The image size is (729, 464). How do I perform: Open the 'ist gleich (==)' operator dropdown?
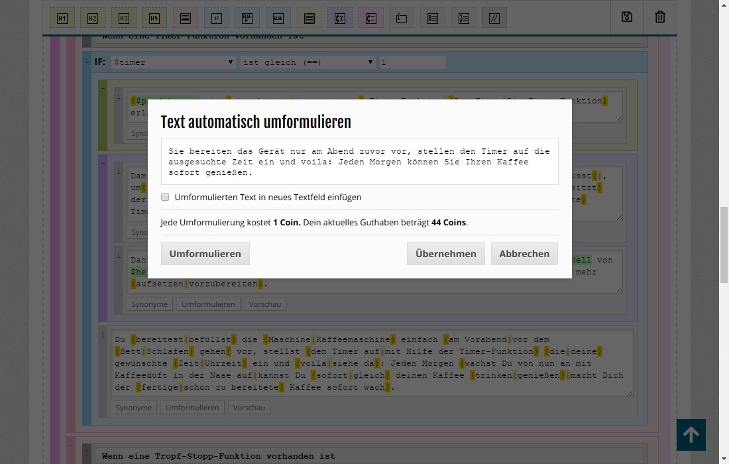point(308,62)
